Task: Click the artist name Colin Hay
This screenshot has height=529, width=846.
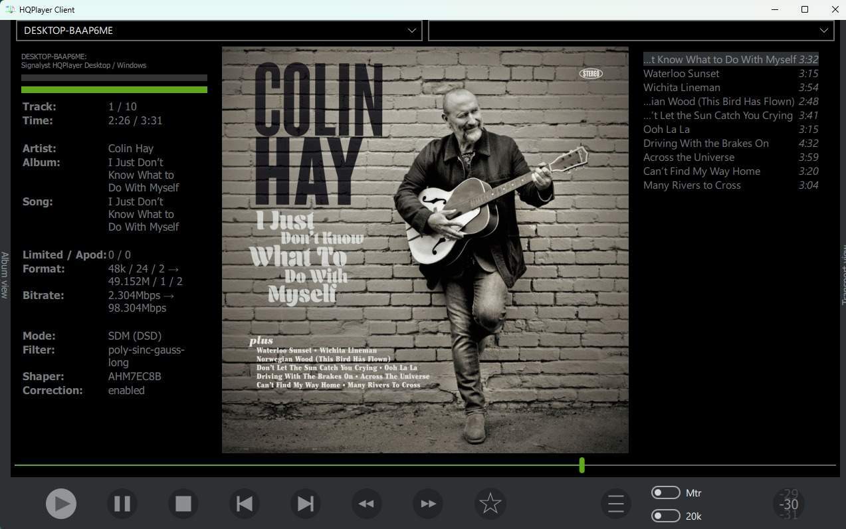Action: [x=131, y=148]
